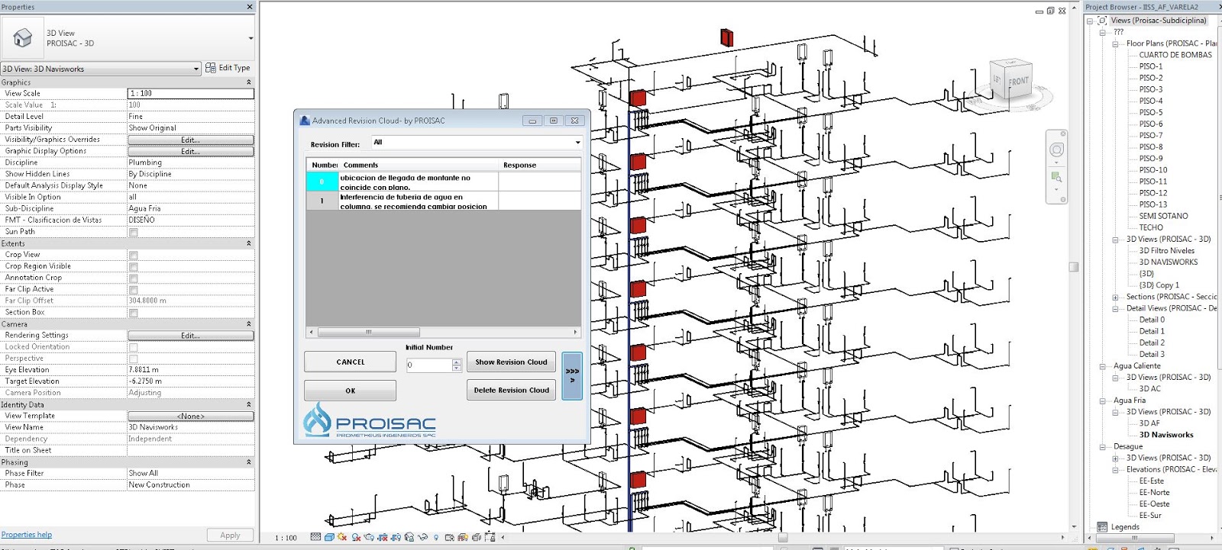
Task: Click the blue >>> expand button
Action: click(x=572, y=375)
